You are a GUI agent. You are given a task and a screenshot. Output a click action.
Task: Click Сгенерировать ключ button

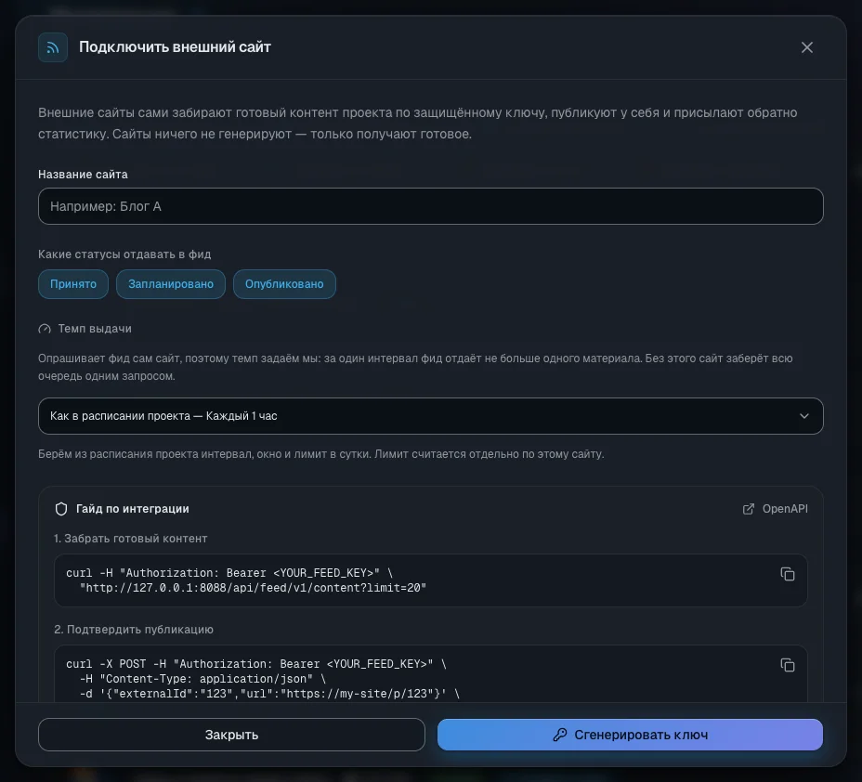(630, 735)
